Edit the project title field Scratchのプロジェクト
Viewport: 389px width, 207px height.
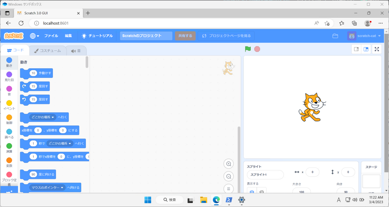pos(146,36)
